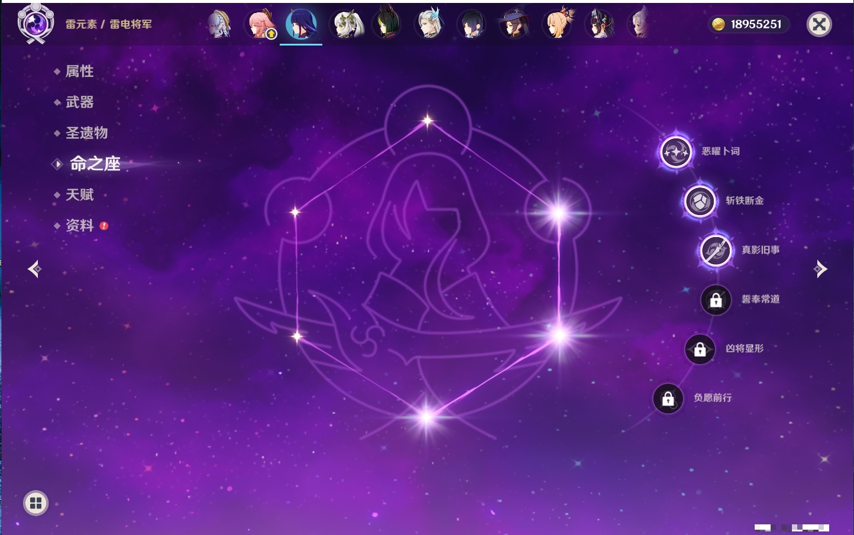Select the short dark-blue-haired character avatar
The width and height of the screenshot is (854, 535).
point(471,24)
